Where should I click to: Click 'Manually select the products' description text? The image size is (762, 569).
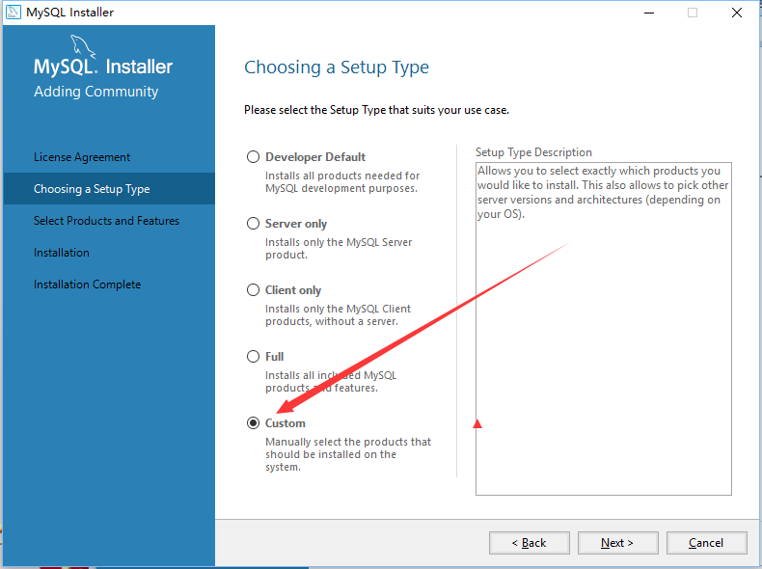pos(348,454)
